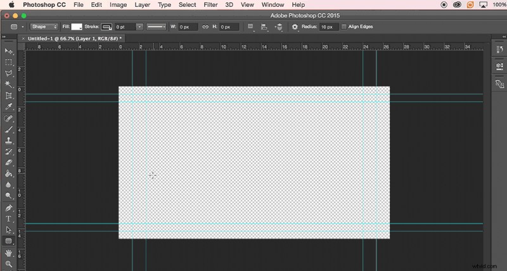Open the Photoshop CC application menu
Screen dimensions: 507x271
tap(44, 5)
